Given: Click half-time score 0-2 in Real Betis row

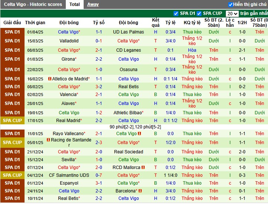Looking at the screenshot, I should (242, 87).
